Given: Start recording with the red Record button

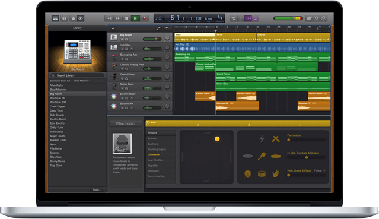Looking at the screenshot, I should pos(144,18).
